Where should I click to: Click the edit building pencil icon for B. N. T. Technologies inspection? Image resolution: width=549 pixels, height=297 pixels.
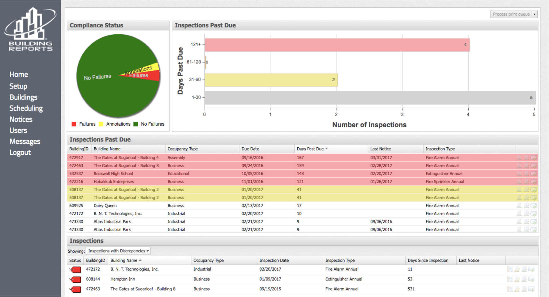tap(517, 269)
